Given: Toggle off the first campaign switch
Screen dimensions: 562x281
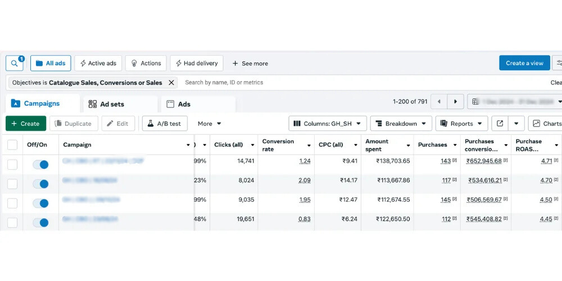Looking at the screenshot, I should coord(40,165).
